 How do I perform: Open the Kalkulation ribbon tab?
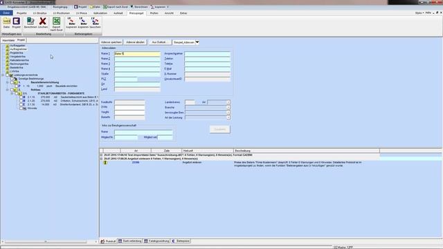coord(100,13)
